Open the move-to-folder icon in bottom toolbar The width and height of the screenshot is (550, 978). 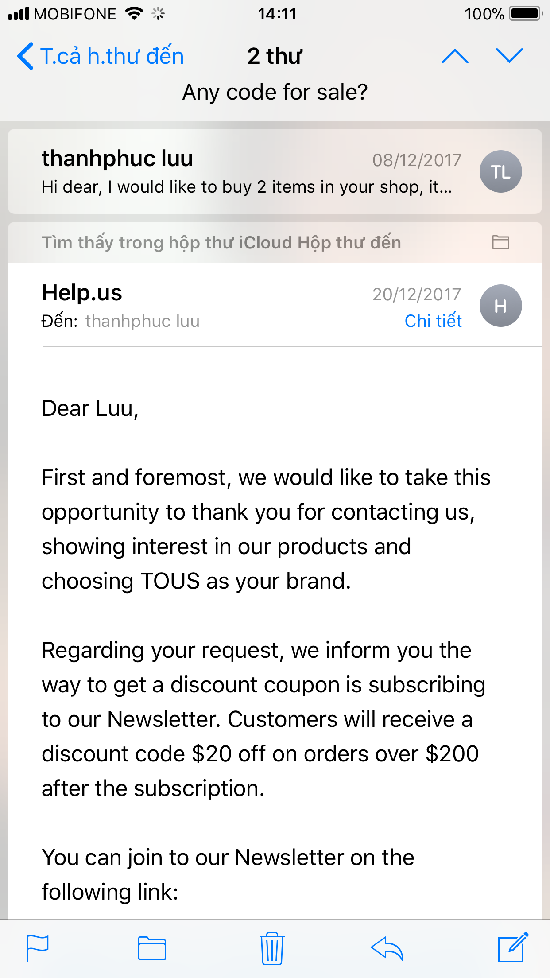[x=152, y=948]
